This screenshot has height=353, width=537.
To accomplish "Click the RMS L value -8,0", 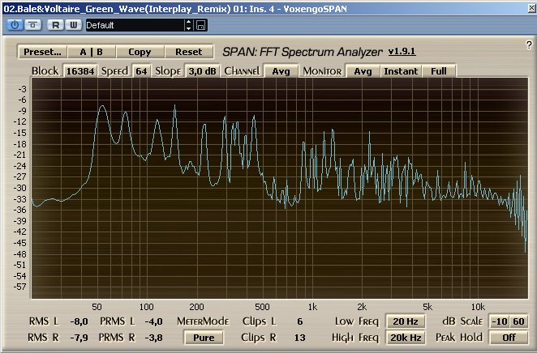I will click(x=79, y=321).
